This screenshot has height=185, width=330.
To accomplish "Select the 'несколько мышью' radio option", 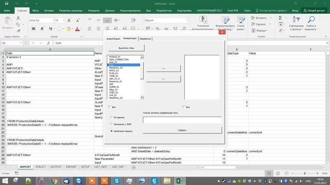I will coord(111,131).
